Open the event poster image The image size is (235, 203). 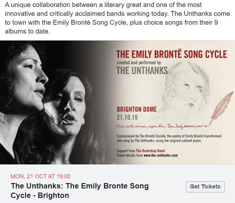pos(117,102)
